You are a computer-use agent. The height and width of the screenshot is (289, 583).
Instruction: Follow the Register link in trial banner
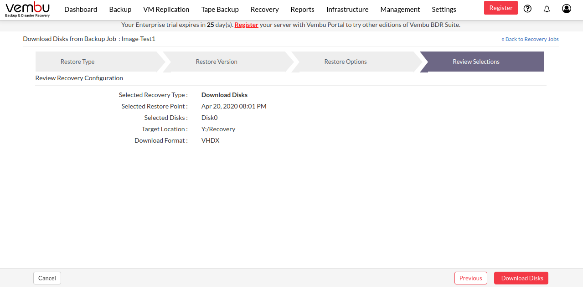point(247,25)
